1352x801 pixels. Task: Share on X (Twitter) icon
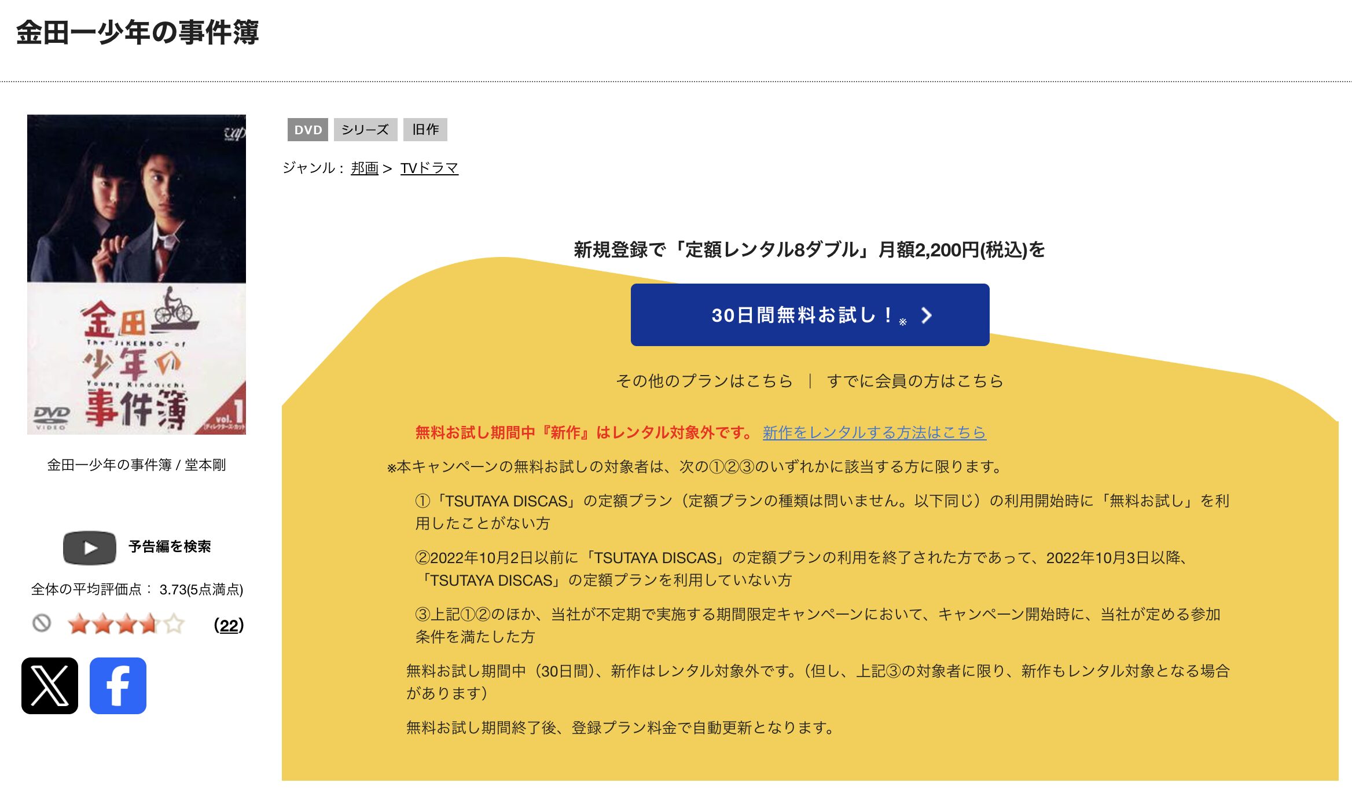pyautogui.click(x=50, y=686)
